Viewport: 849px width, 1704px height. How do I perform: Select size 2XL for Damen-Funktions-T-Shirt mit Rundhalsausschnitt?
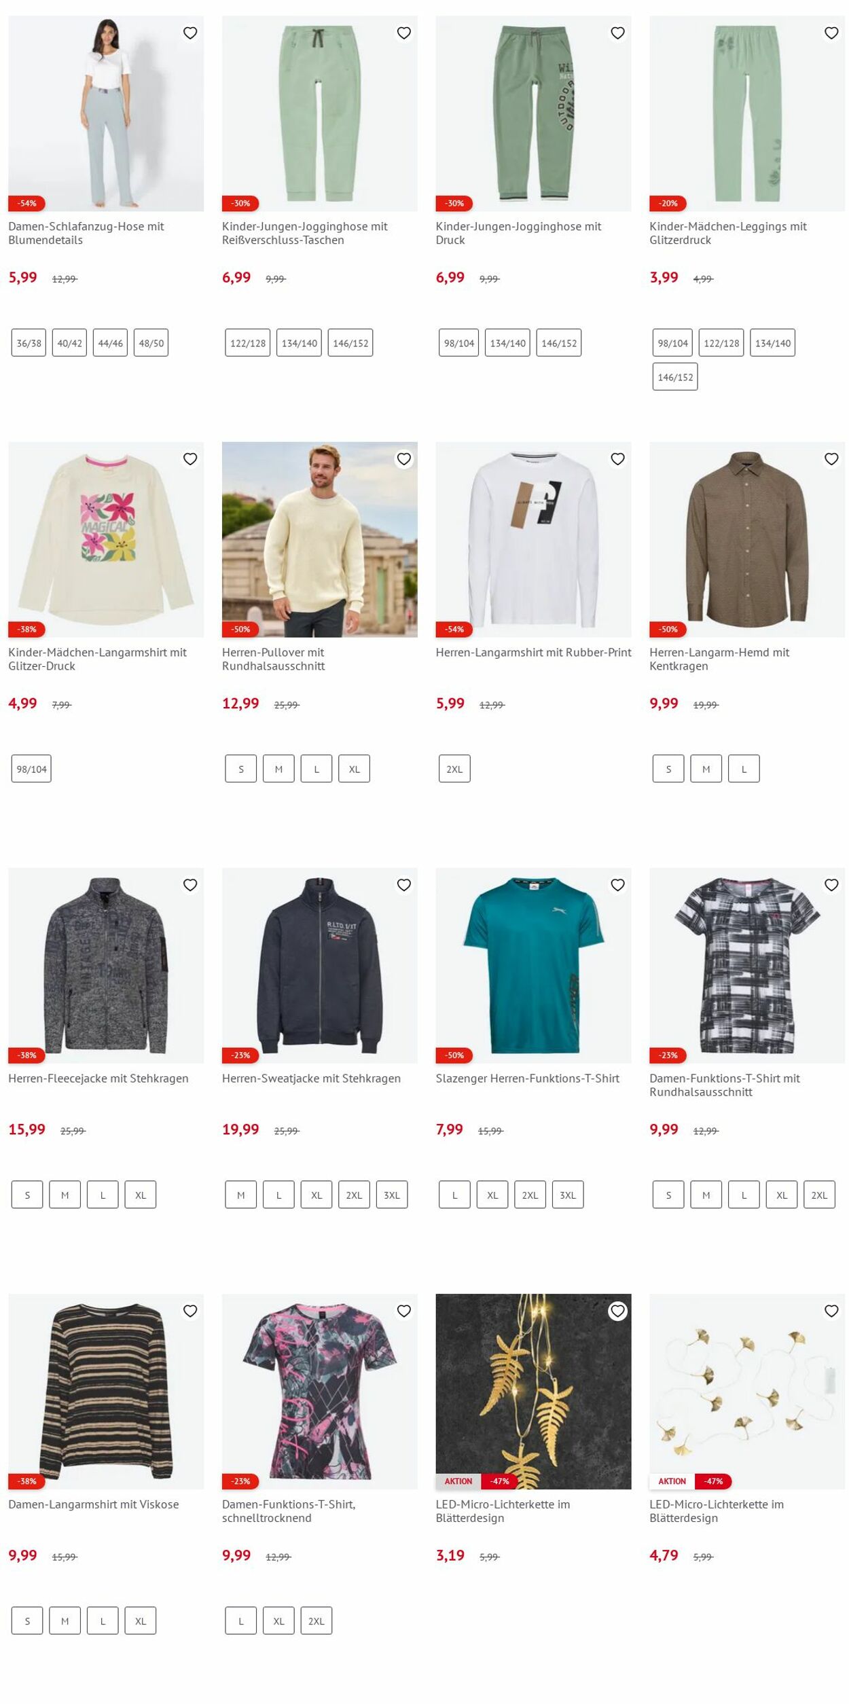[x=819, y=1195]
